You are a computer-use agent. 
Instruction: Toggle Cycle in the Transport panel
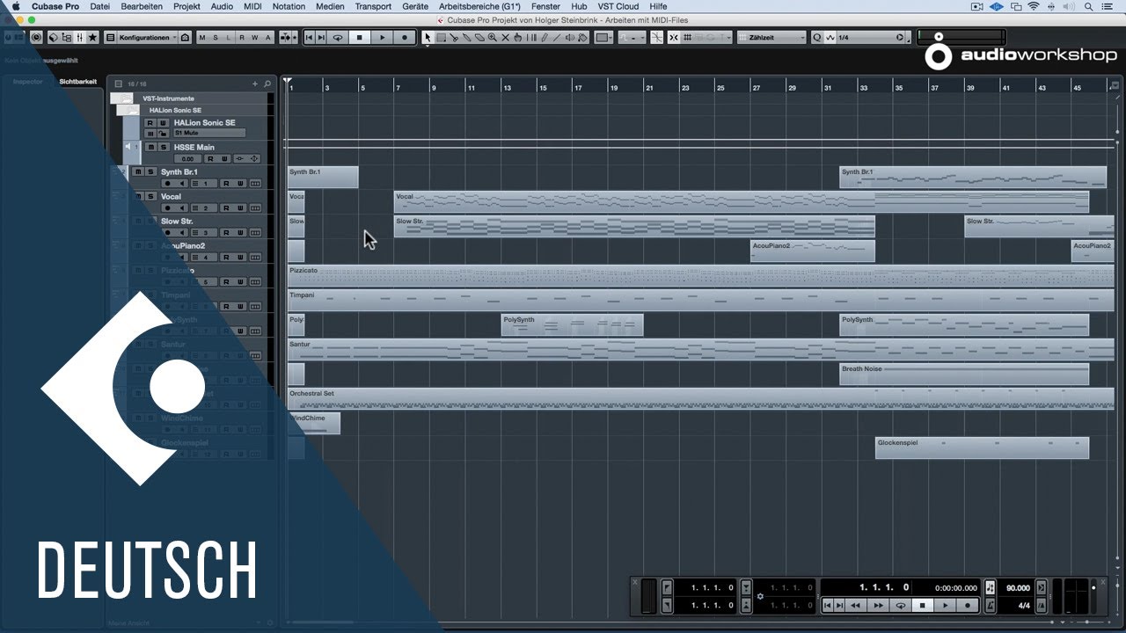point(901,605)
